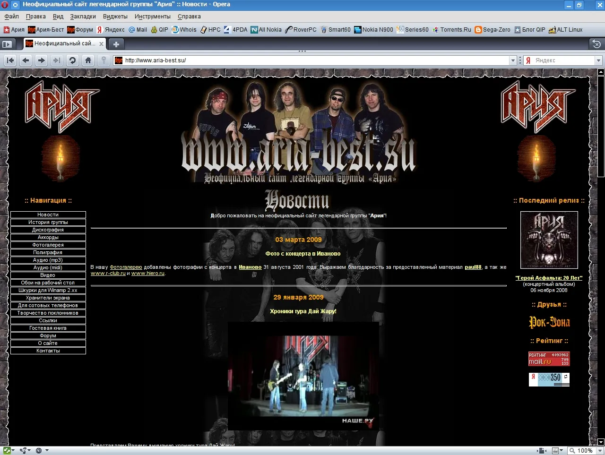The image size is (605, 455).
Task: Follow the paul88 link
Action: click(473, 267)
